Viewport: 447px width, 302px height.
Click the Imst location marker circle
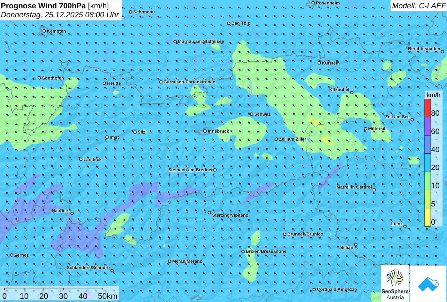[x=107, y=137]
